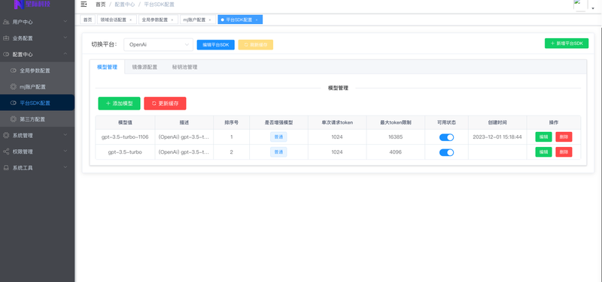Click the 平台SDK配置 sidebar icon
The width and height of the screenshot is (602, 282).
[x=14, y=103]
